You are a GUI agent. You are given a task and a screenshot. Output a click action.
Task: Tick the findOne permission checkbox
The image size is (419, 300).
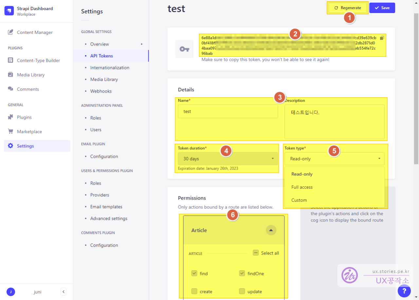coord(242,273)
